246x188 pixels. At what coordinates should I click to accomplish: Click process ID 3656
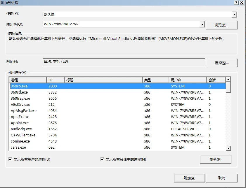[53, 98]
